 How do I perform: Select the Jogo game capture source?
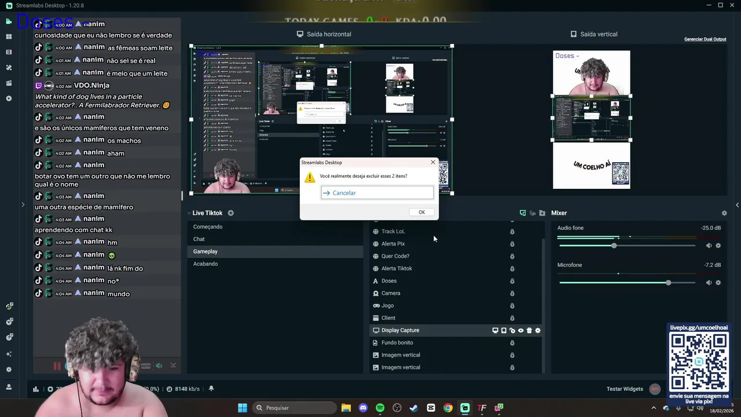pos(456,305)
